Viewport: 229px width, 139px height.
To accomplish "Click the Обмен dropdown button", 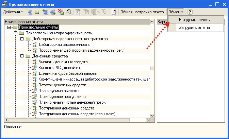I will (x=176, y=12).
